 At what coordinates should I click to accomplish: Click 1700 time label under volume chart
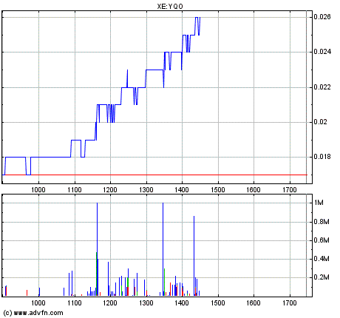coord(290,302)
